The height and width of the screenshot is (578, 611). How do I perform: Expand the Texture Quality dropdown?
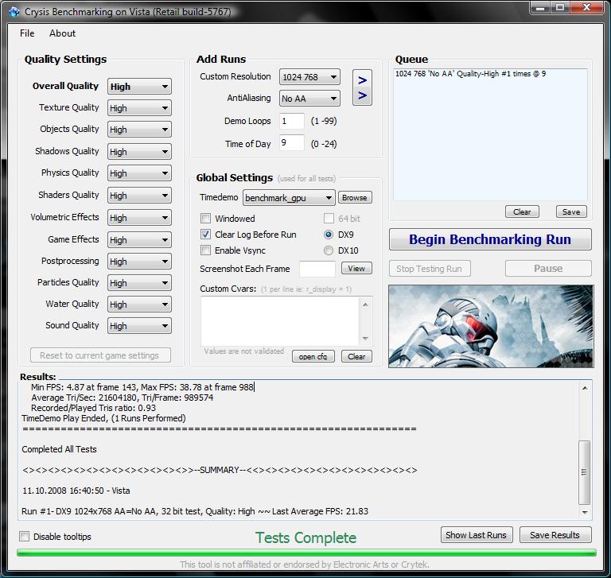click(x=139, y=108)
